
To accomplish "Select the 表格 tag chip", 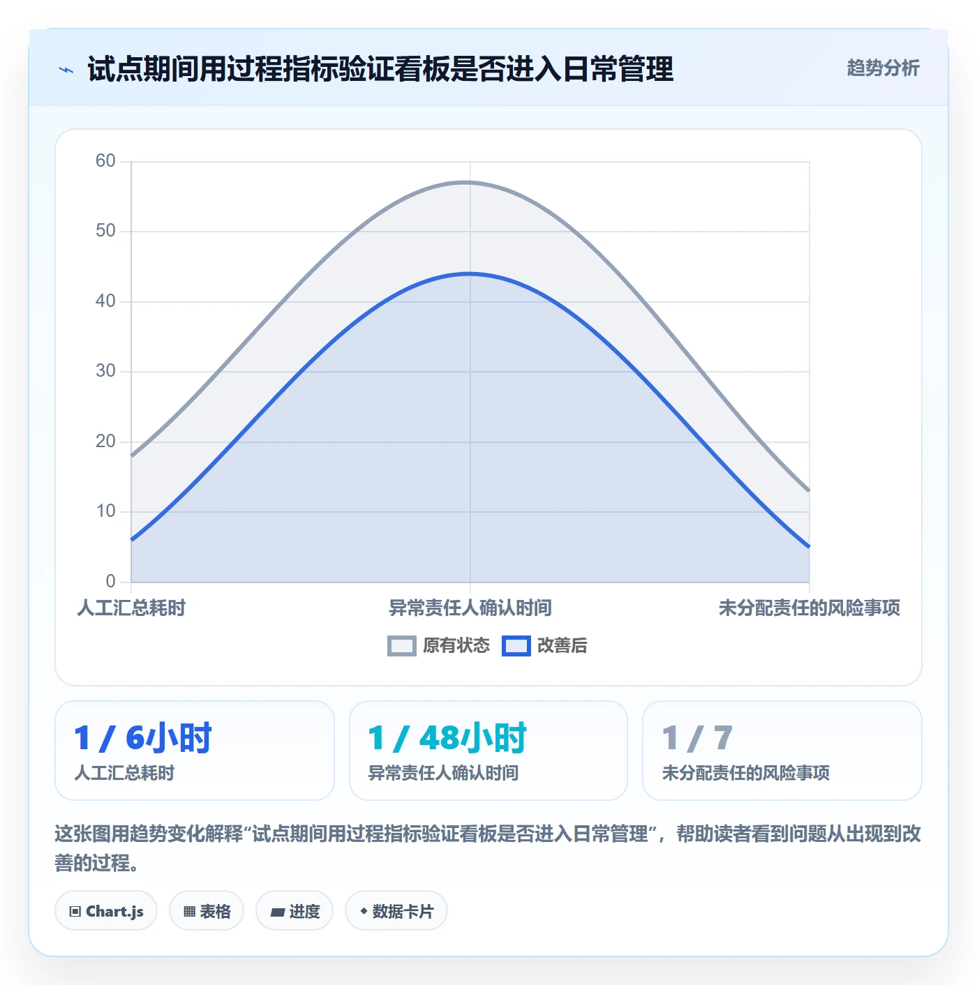I will point(207,911).
